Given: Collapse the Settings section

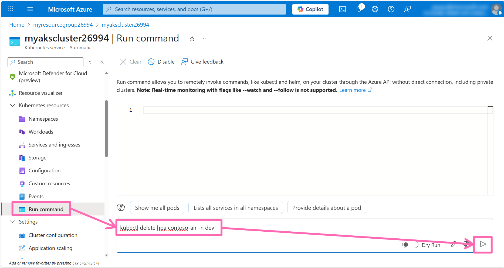Looking at the screenshot, I should pos(12,222).
